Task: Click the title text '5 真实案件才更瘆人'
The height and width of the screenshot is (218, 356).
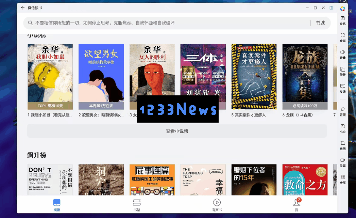Action: pos(248,115)
